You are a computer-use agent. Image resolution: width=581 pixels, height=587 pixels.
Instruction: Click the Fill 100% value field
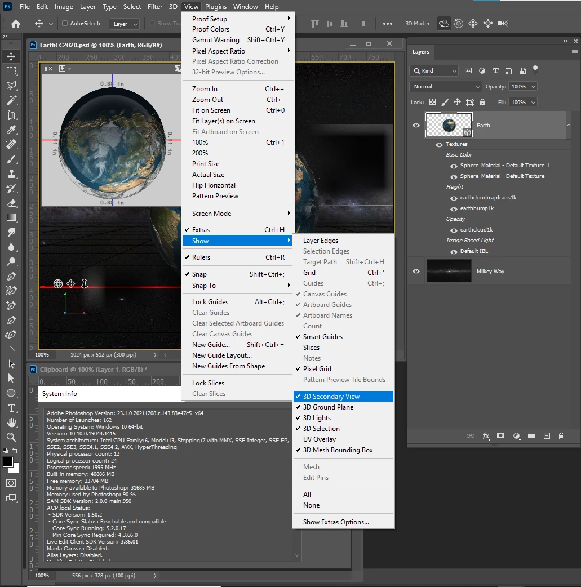[x=519, y=102]
